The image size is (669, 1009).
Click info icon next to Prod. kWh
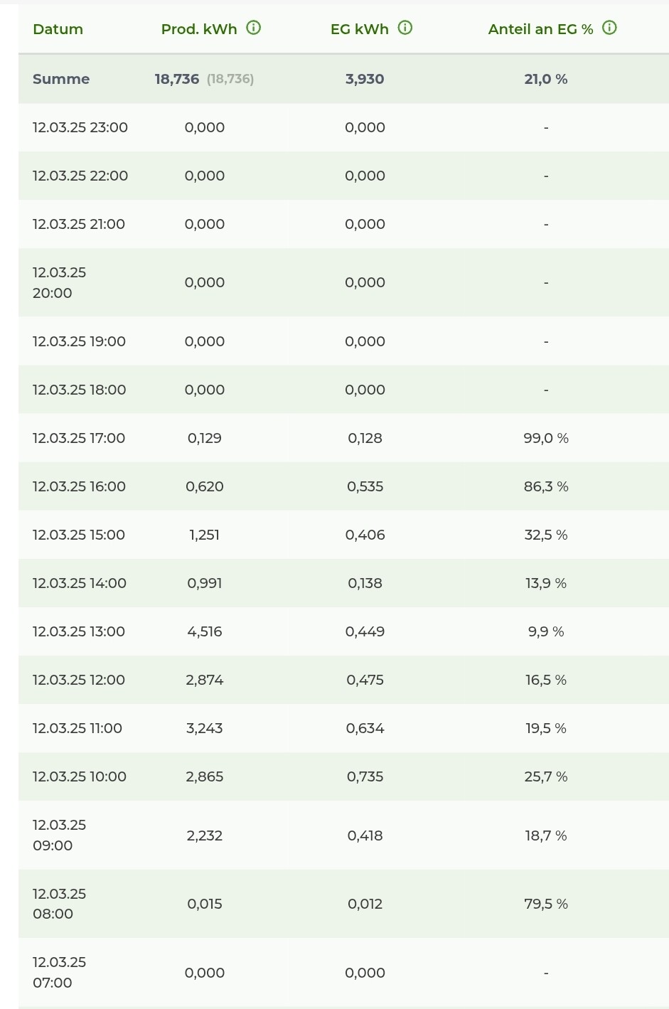pos(254,28)
